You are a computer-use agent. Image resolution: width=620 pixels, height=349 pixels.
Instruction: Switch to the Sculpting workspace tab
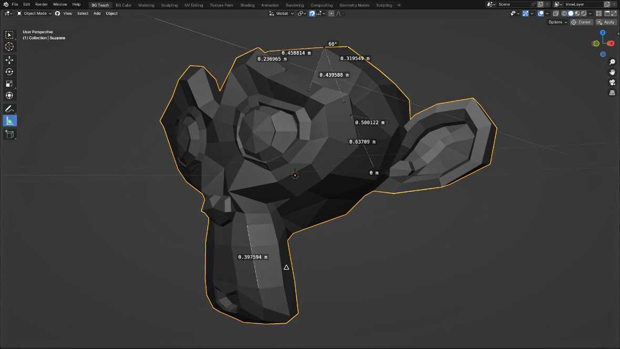[x=169, y=5]
